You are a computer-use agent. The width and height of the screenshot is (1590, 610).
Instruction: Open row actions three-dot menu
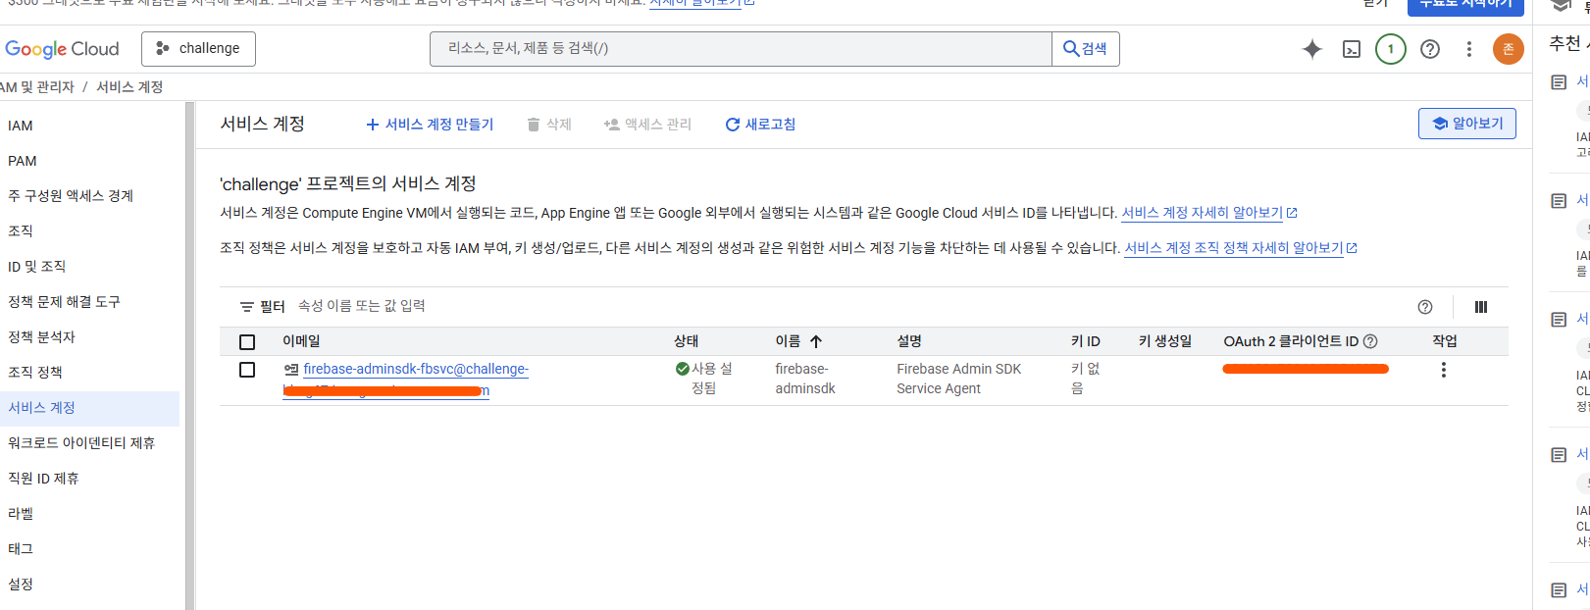1443,370
